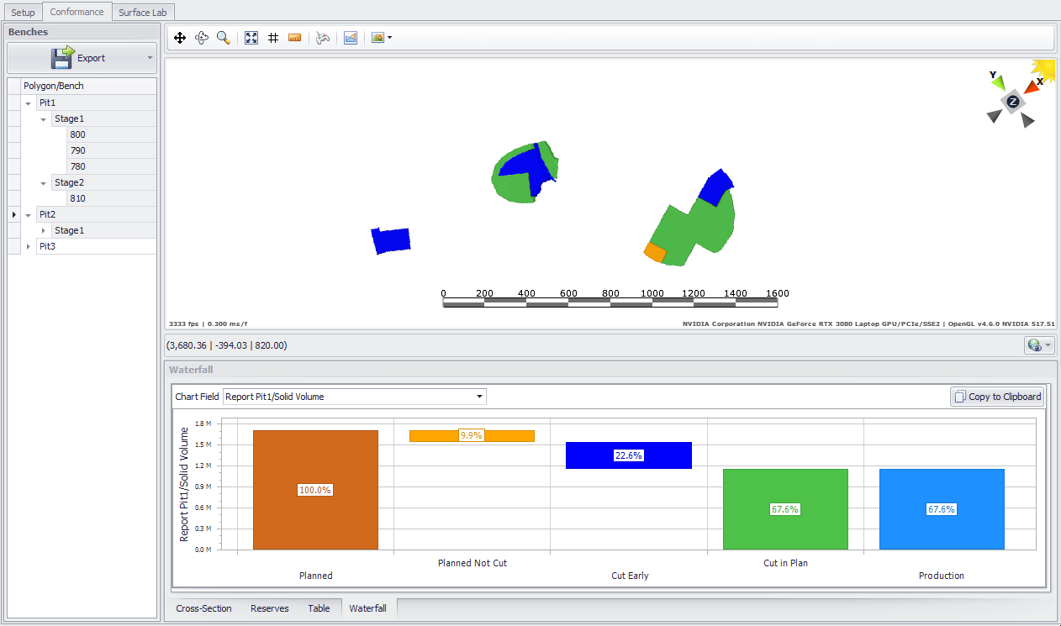Toggle the grid display icon
This screenshot has height=626, width=1061.
(273, 38)
